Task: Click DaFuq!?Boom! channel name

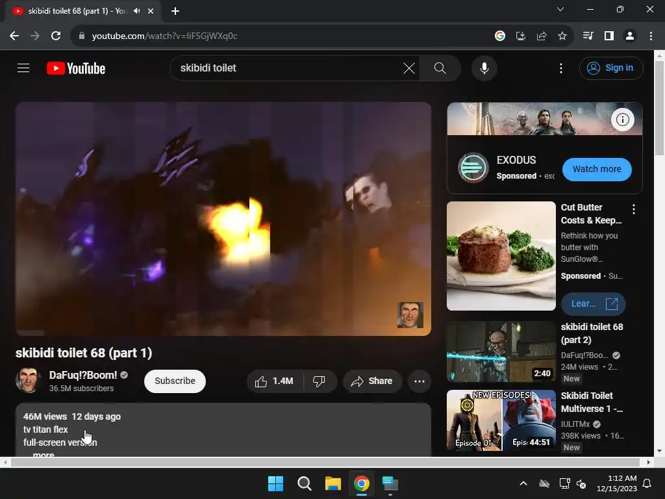Action: (x=83, y=375)
